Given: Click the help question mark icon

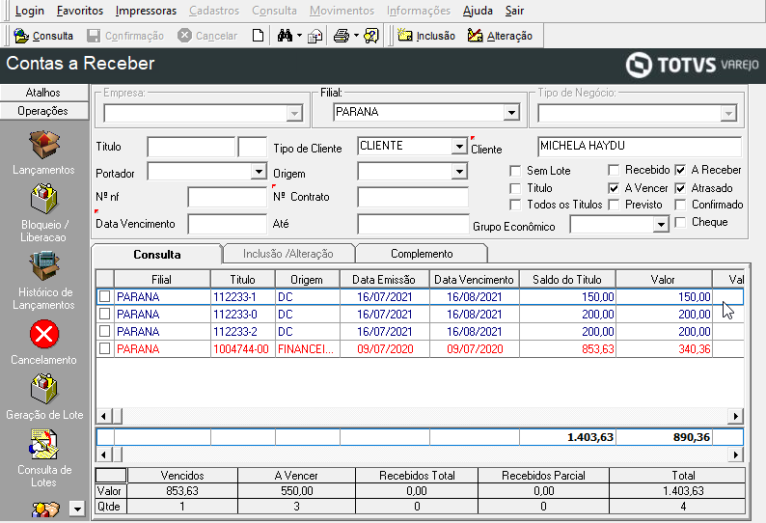Looking at the screenshot, I should coord(371,36).
